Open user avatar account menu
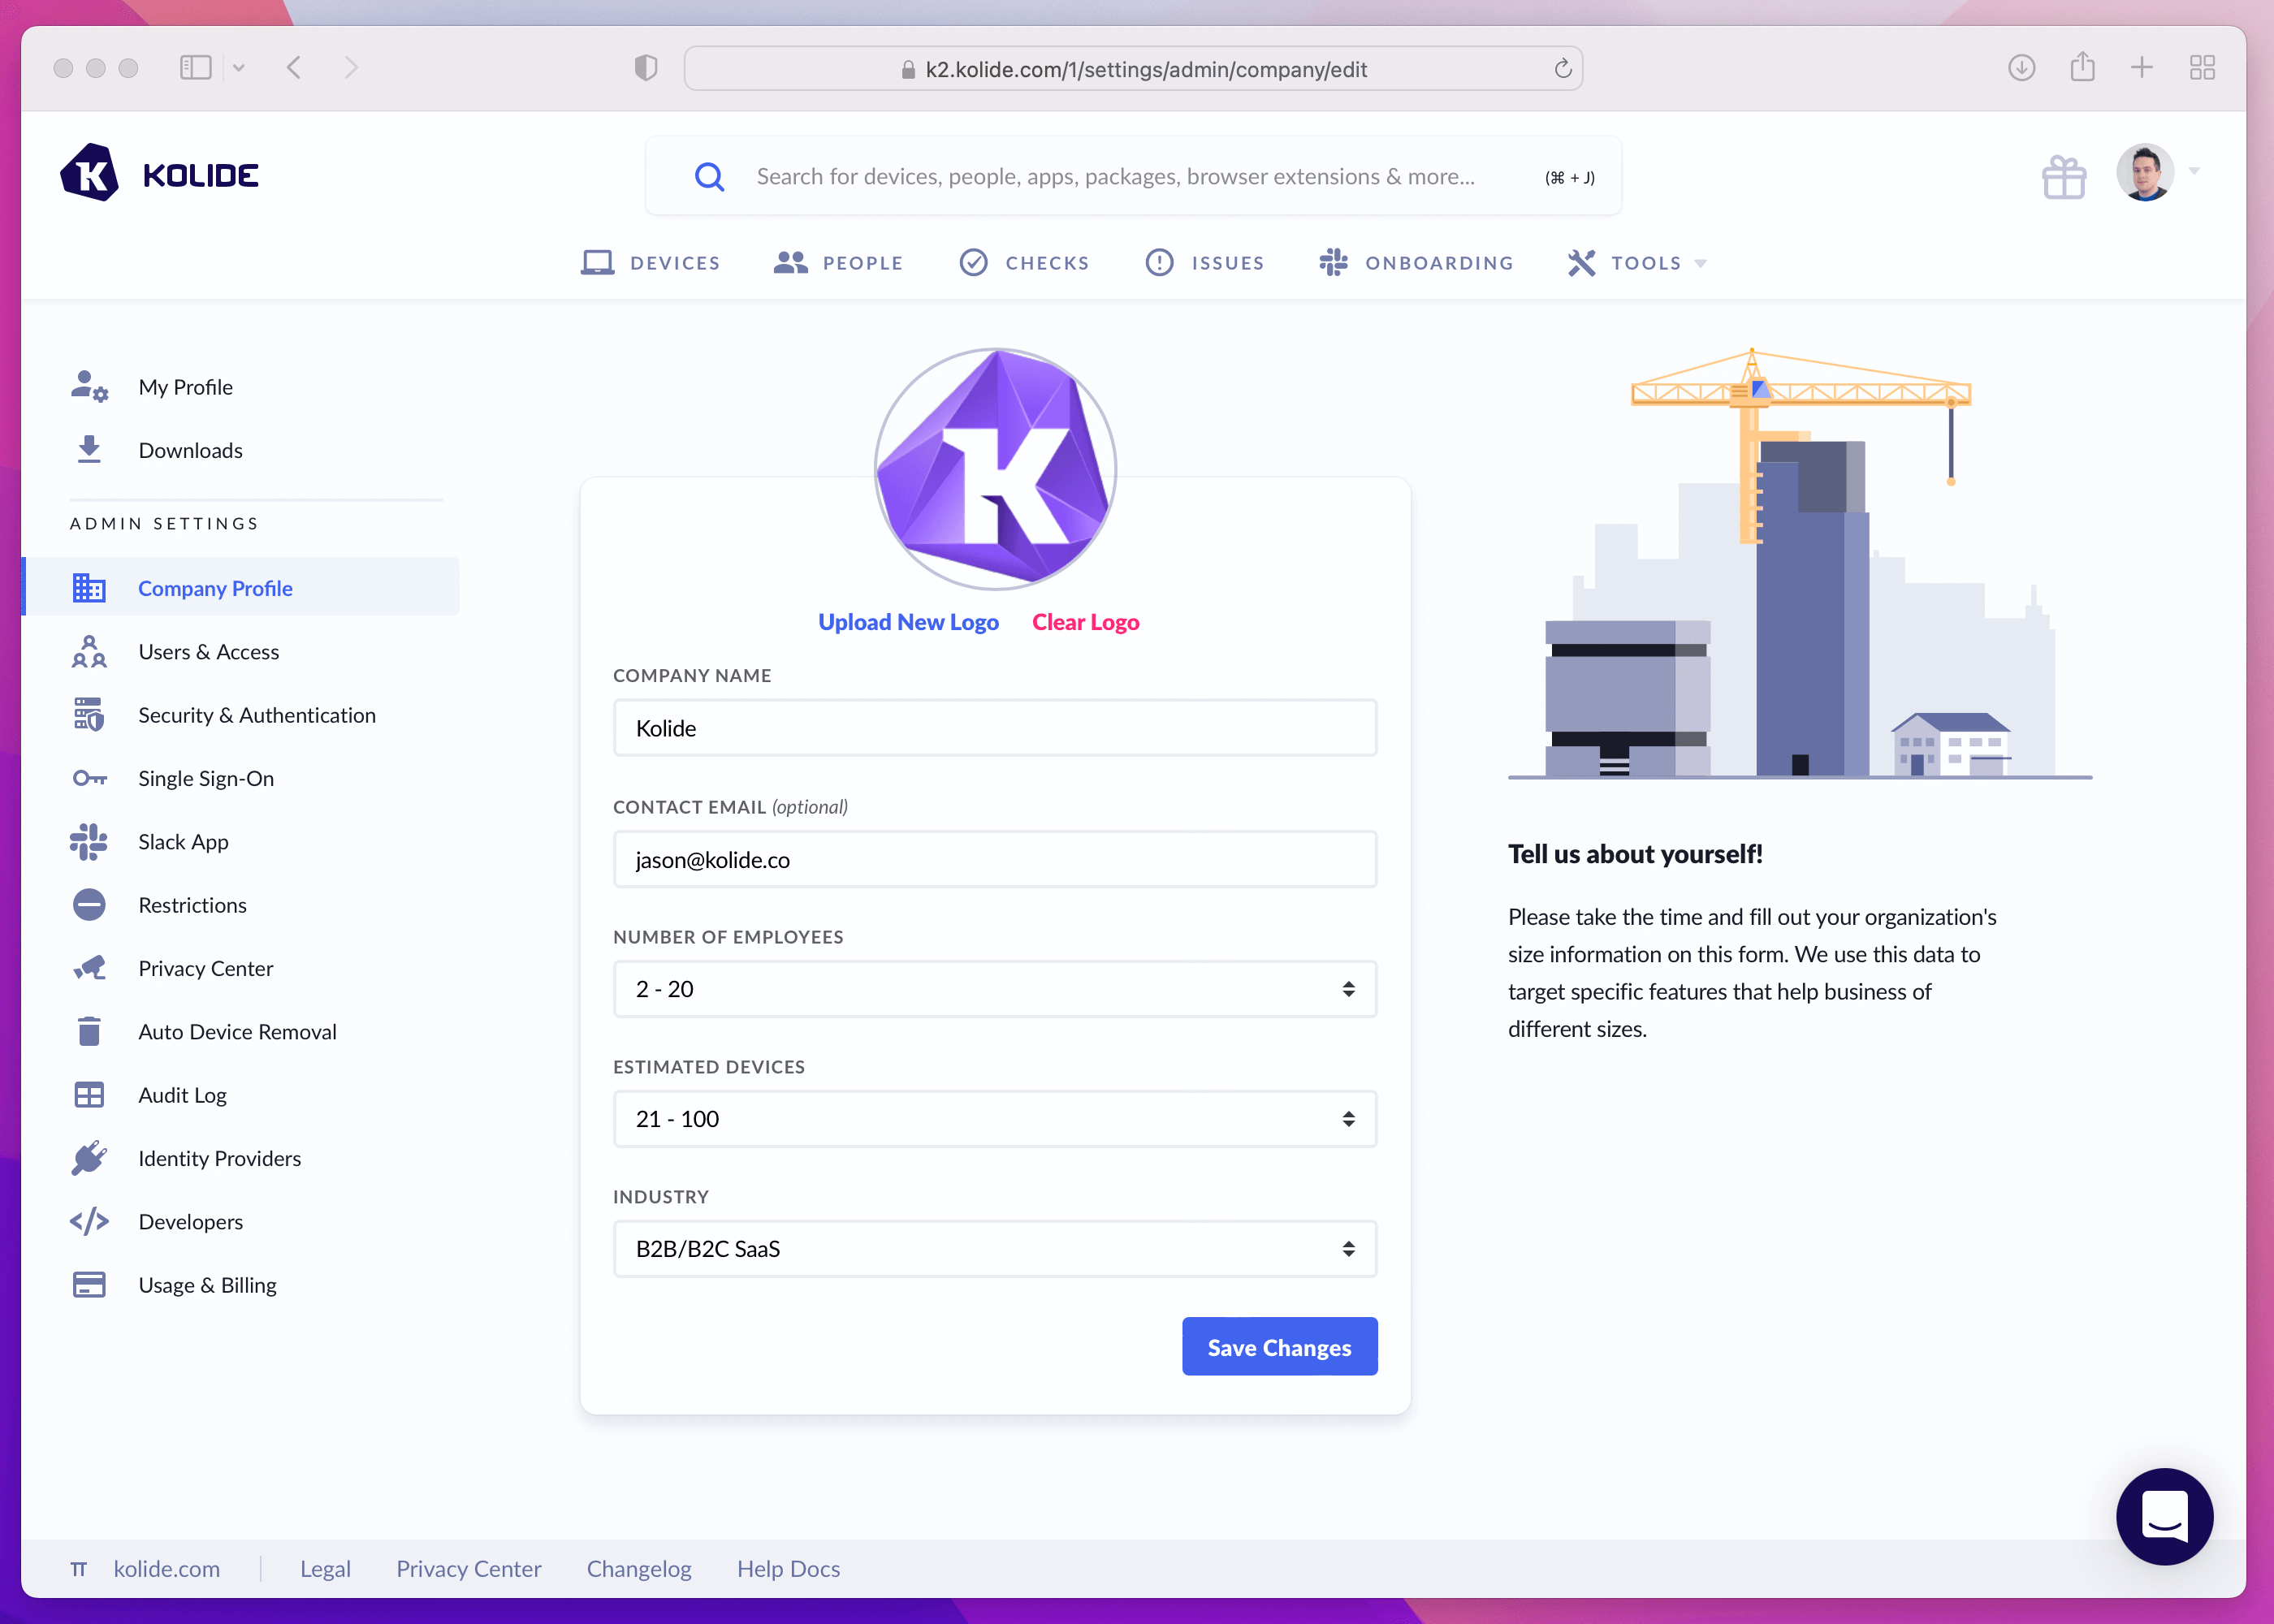This screenshot has width=2274, height=1624. point(2146,173)
